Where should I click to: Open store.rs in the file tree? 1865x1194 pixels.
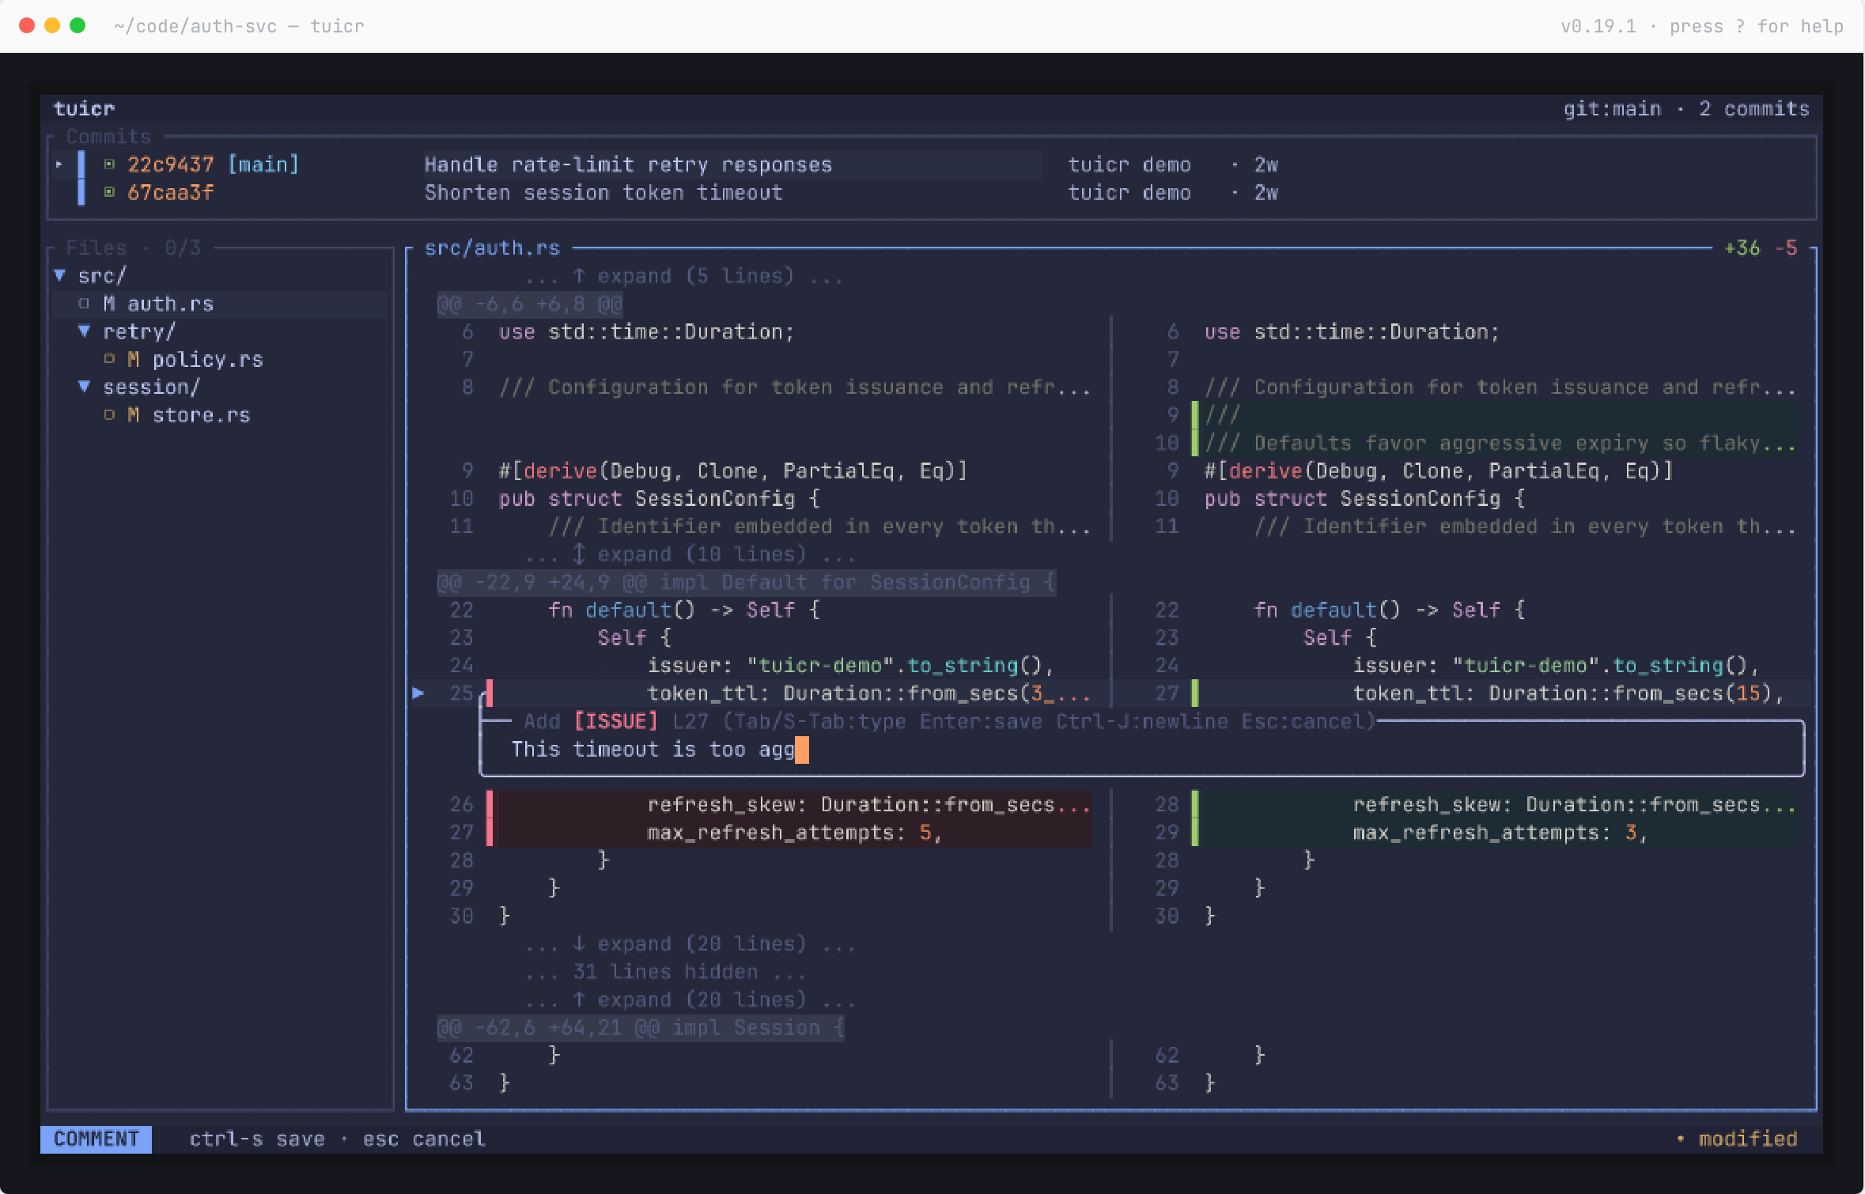tap(201, 415)
